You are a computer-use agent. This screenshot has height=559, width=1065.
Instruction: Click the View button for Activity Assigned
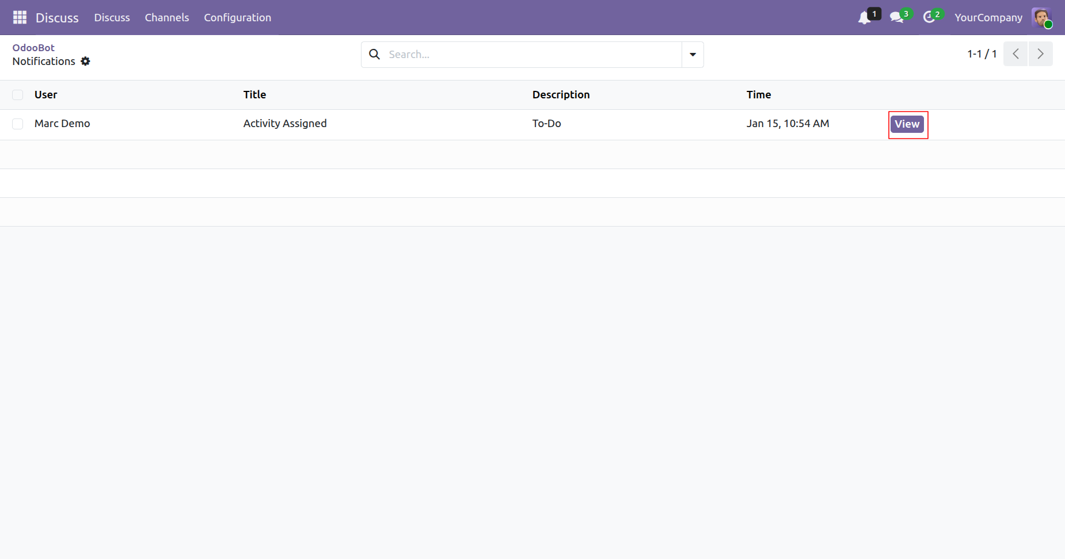[x=907, y=124]
